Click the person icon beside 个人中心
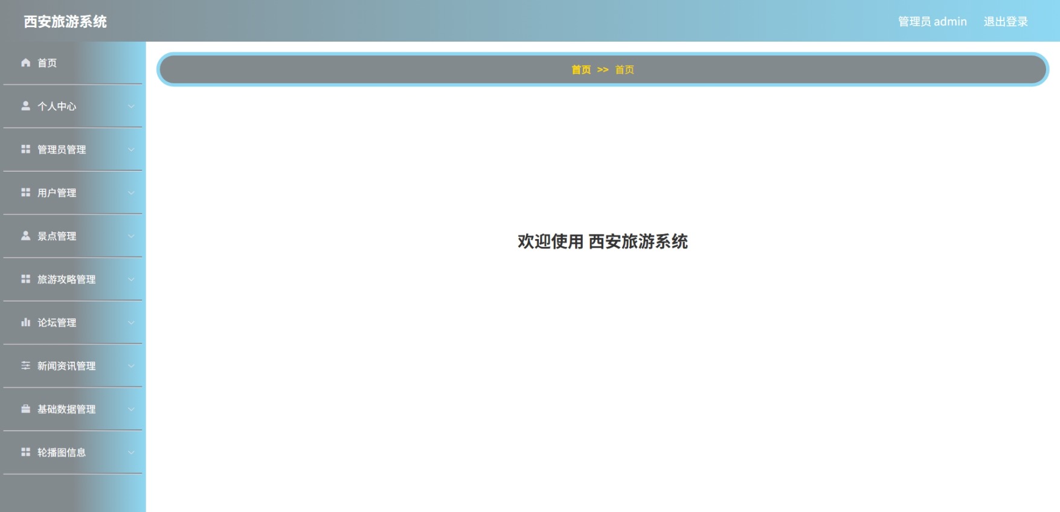 tap(25, 106)
